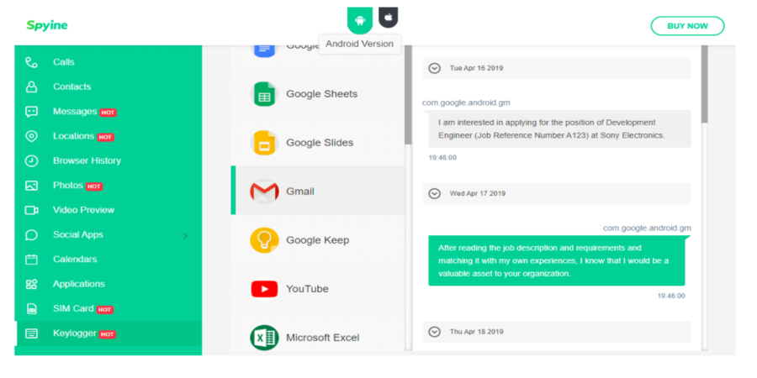Click the Calls phone icon
757x378 pixels.
coord(31,62)
